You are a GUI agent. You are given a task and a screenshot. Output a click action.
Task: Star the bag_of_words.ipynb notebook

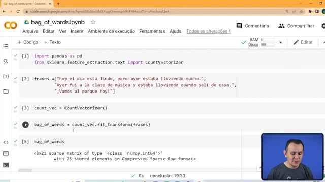pos(93,22)
